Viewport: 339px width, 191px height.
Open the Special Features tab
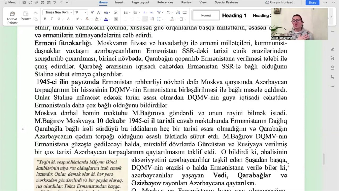coord(226,2)
